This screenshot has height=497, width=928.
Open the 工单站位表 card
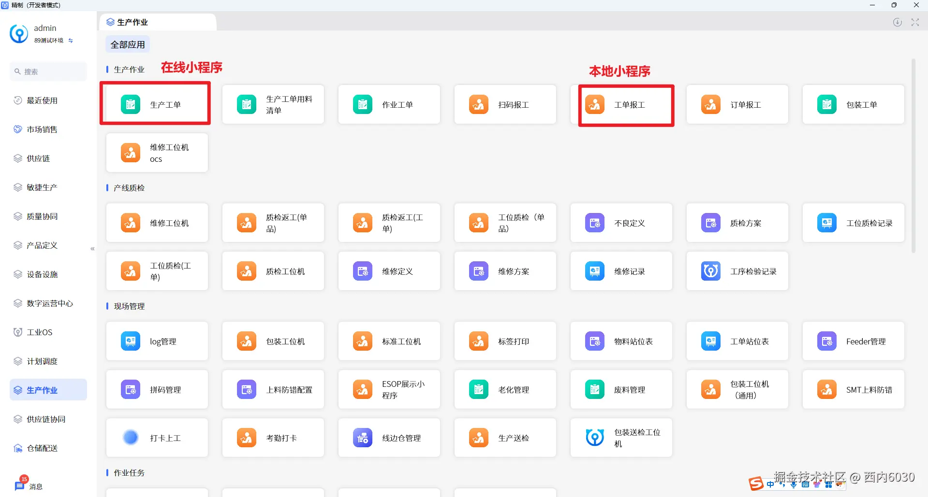click(737, 341)
